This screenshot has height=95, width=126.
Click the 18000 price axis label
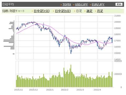pyautogui.click(x=117, y=34)
